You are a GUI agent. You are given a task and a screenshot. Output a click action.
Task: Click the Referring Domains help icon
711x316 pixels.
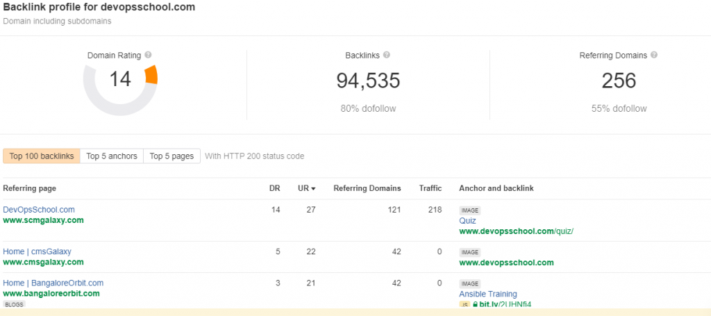coord(654,56)
